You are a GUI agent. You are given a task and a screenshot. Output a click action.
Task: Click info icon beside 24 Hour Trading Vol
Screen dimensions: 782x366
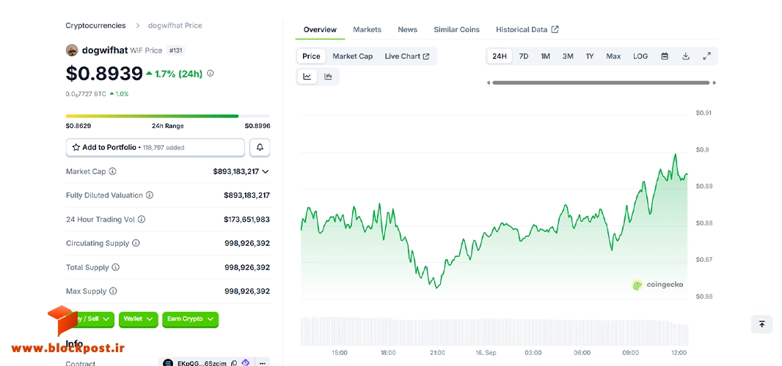[142, 219]
